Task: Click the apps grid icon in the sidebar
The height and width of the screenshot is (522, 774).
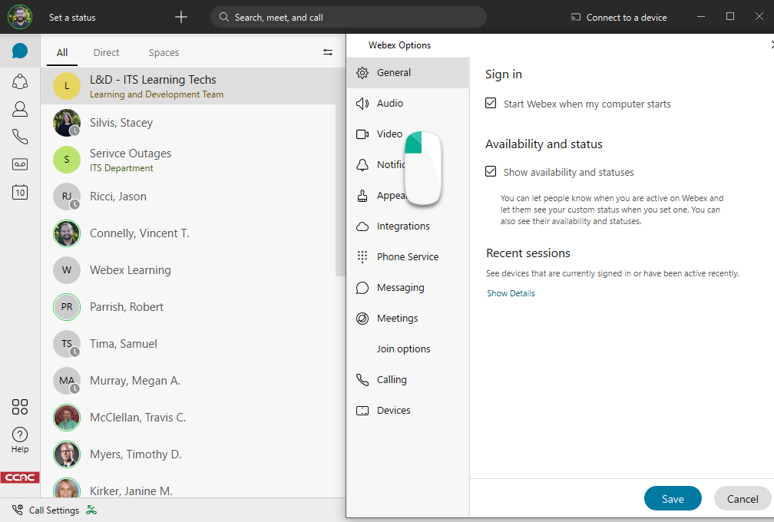Action: pyautogui.click(x=19, y=407)
